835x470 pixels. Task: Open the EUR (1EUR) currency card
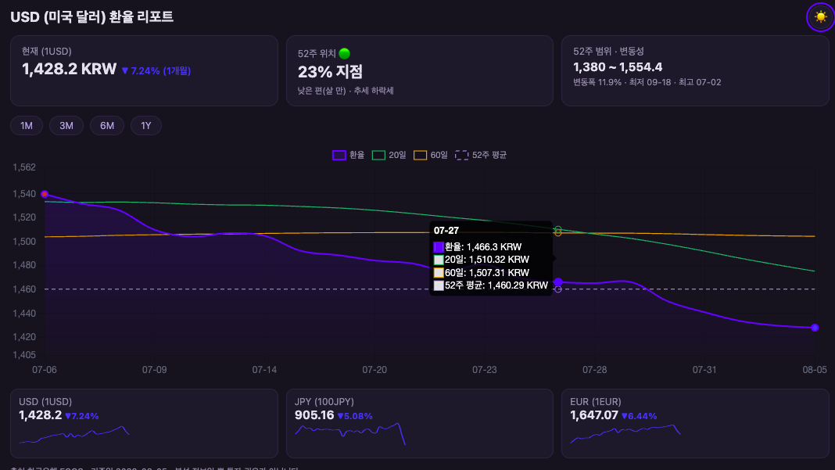[x=695, y=423]
